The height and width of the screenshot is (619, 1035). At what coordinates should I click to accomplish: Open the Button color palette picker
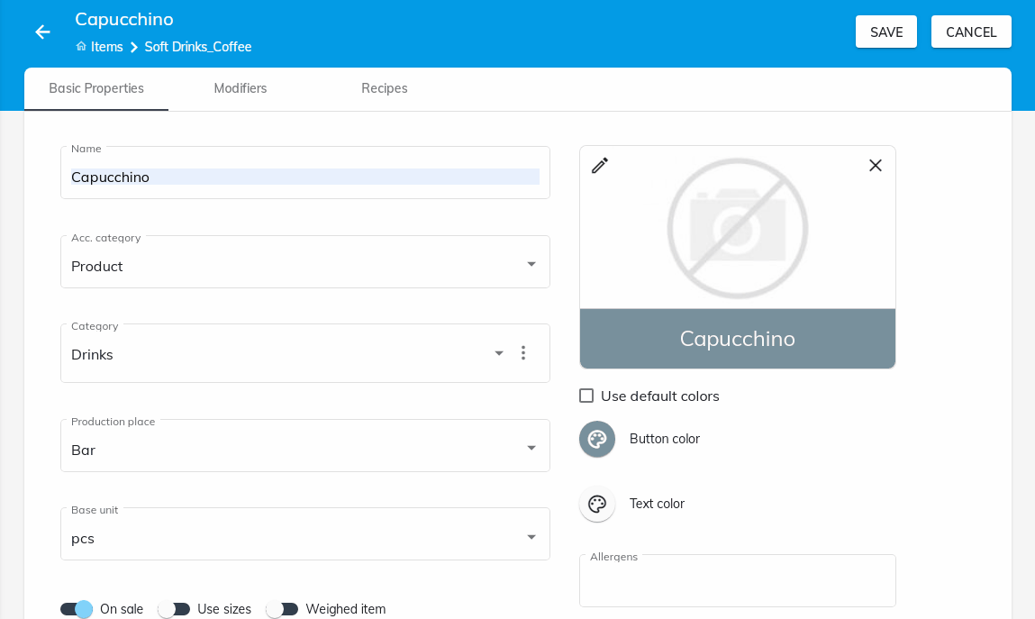[597, 439]
